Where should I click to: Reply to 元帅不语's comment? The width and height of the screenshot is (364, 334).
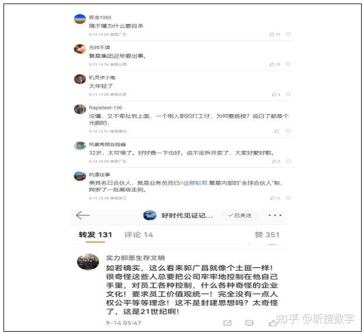pyautogui.click(x=288, y=64)
